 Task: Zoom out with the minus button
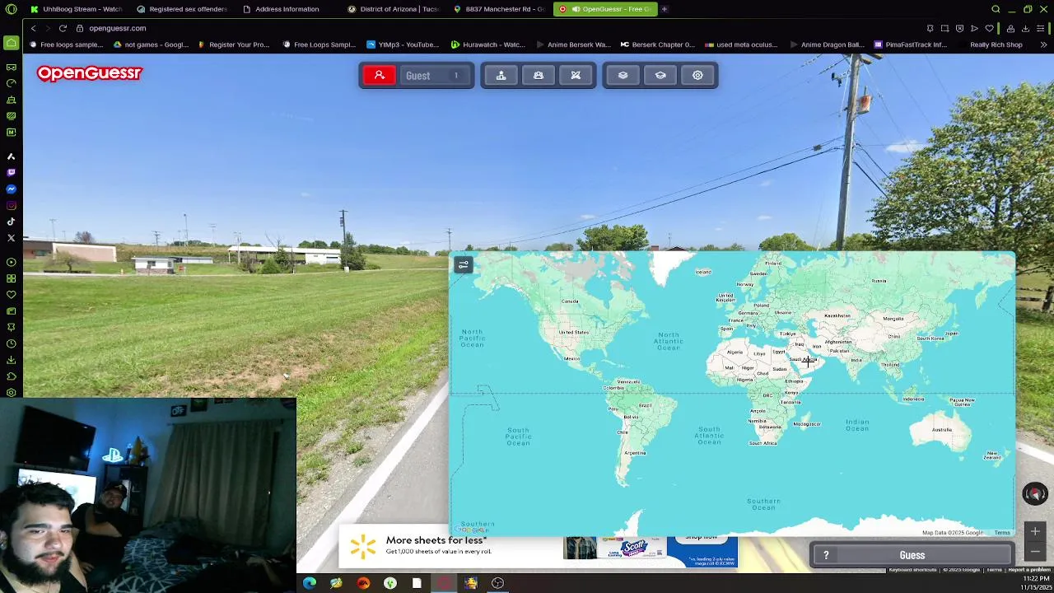pyautogui.click(x=1035, y=551)
